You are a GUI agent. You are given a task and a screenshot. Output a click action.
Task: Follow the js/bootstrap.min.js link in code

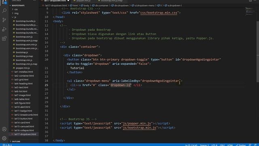pyautogui.click(x=140, y=128)
